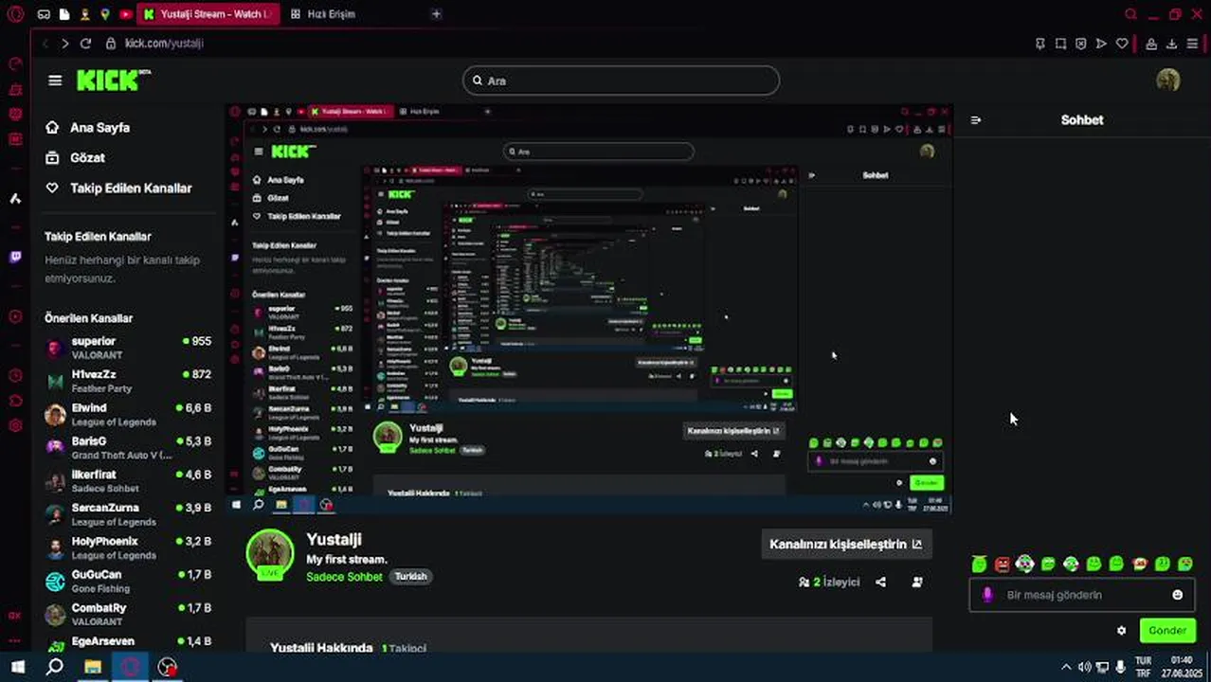Click the Yustalji live avatar
This screenshot has height=682, width=1211.
[270, 554]
